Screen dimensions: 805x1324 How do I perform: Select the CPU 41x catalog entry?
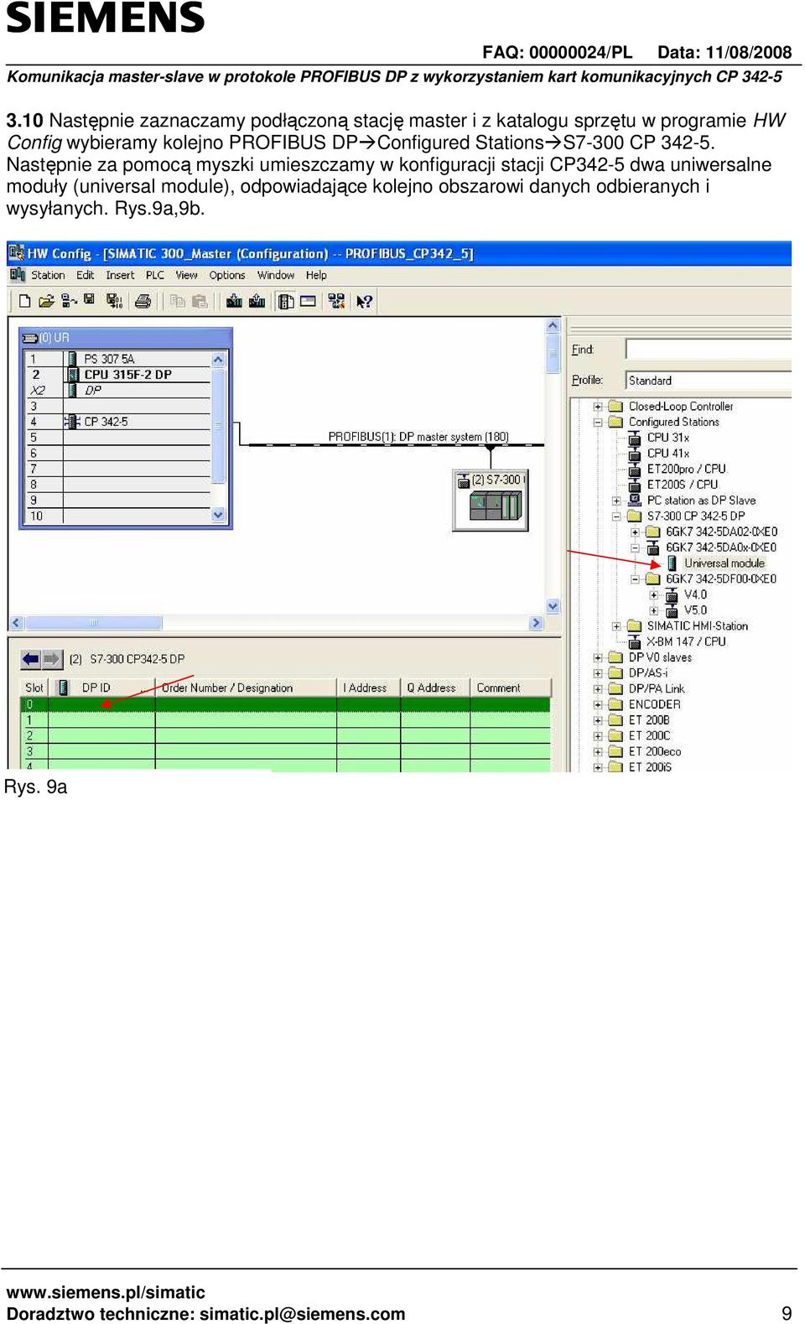pyautogui.click(x=668, y=453)
